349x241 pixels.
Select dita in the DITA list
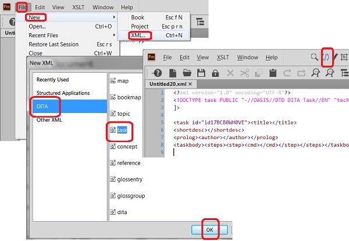click(x=122, y=212)
